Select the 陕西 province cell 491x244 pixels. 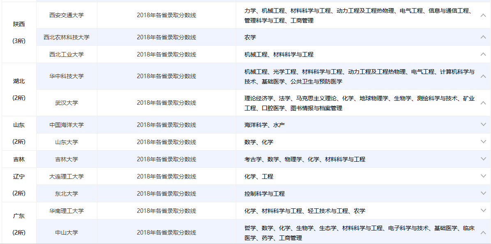pos(19,33)
